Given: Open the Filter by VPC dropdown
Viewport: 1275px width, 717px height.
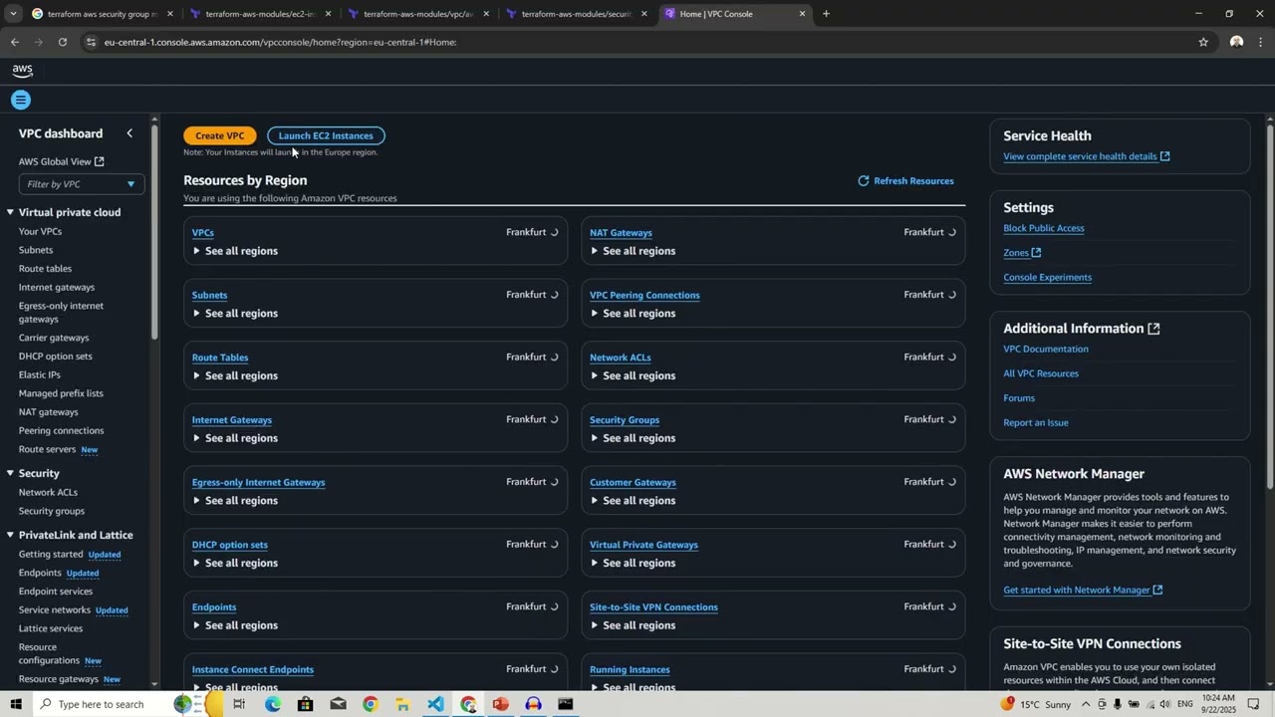Looking at the screenshot, I should (82, 184).
